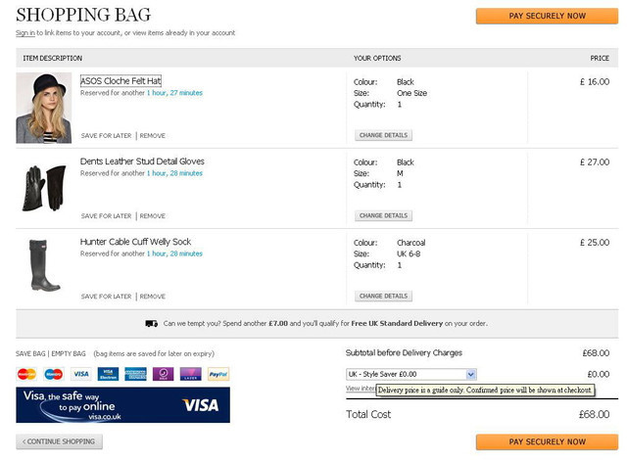Open the UK - Style Saver delivery dropdown
The height and width of the screenshot is (460, 627).
[x=411, y=374]
